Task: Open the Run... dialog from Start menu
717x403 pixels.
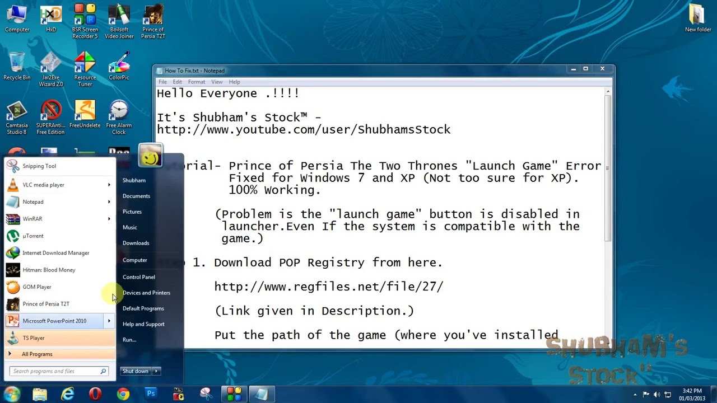Action: 129,340
